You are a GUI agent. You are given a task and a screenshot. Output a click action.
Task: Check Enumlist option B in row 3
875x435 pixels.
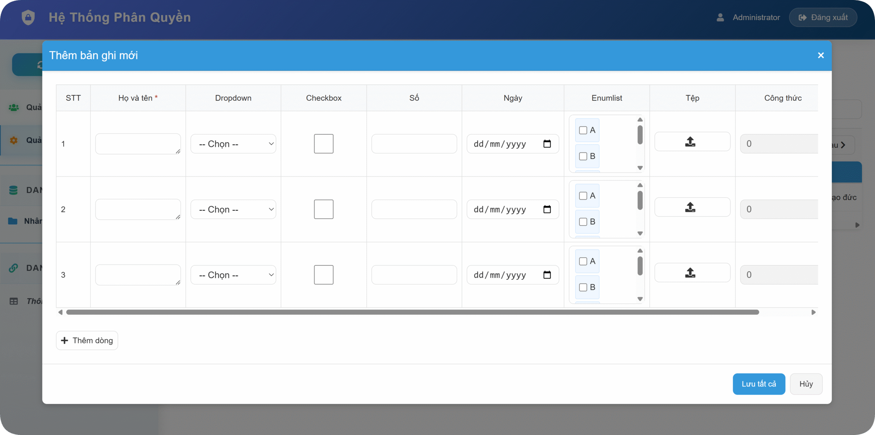[583, 287]
